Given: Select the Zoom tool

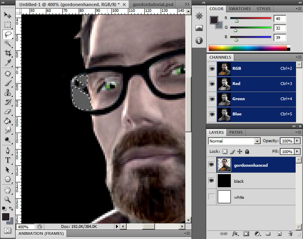Looking at the screenshot, I should 7,200.
